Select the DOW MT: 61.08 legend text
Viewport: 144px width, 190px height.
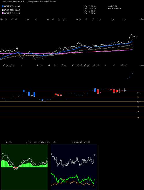tap(12, 10)
